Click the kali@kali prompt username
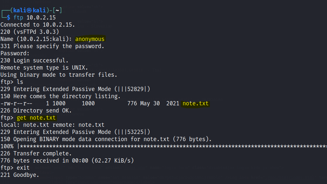 pyautogui.click(x=29, y=10)
